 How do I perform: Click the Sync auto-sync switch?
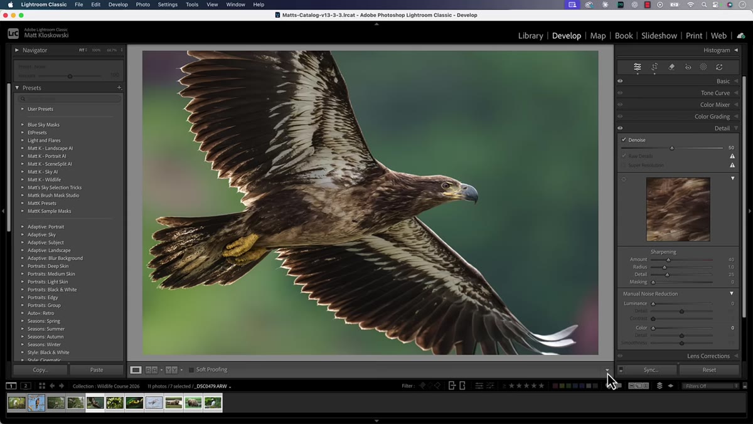[621, 370]
